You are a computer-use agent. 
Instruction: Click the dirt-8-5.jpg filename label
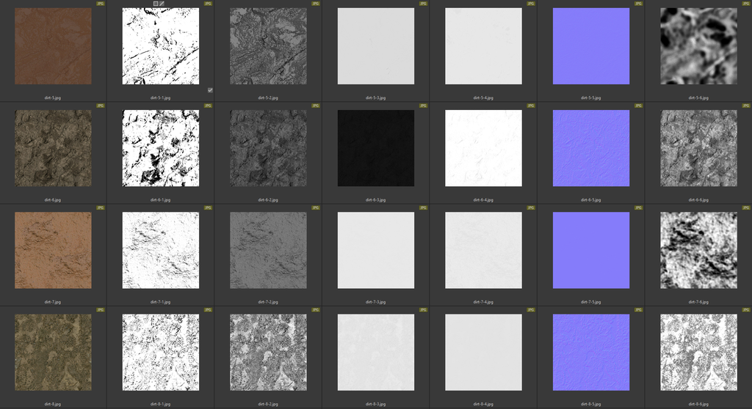pos(591,404)
